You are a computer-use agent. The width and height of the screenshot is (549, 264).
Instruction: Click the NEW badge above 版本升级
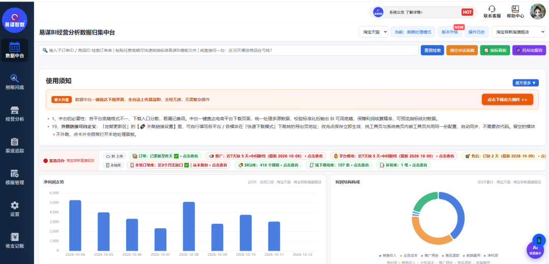(x=459, y=27)
